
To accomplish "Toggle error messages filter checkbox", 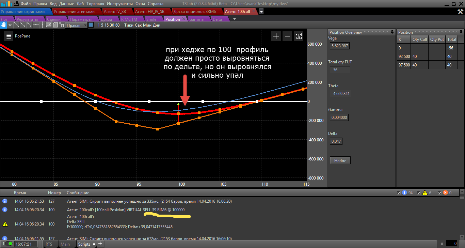I will pyautogui.click(x=440, y=193).
